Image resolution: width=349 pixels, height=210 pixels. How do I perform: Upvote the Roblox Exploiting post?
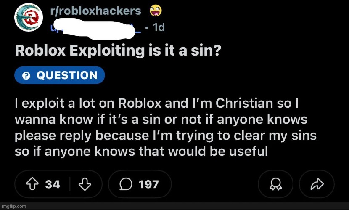pyautogui.click(x=32, y=184)
